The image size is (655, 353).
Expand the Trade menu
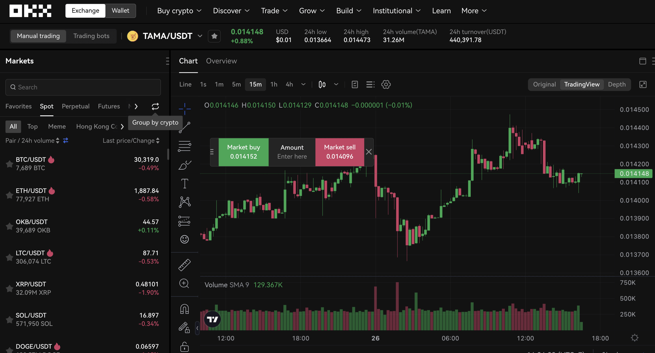coord(274,11)
